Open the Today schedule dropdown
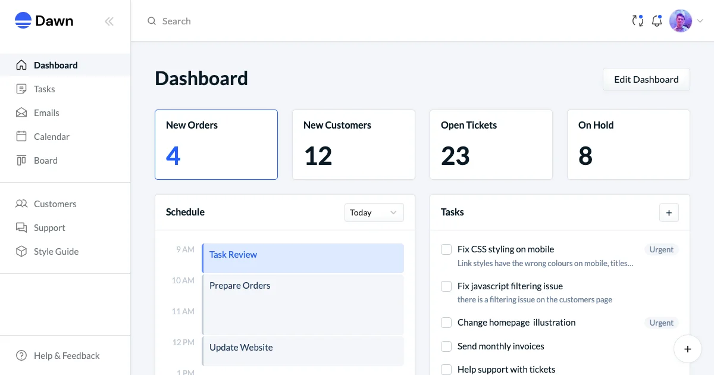714x375 pixels. coord(374,212)
